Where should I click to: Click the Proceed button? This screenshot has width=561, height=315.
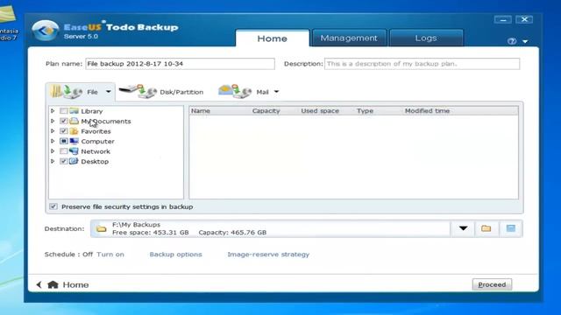click(x=492, y=284)
